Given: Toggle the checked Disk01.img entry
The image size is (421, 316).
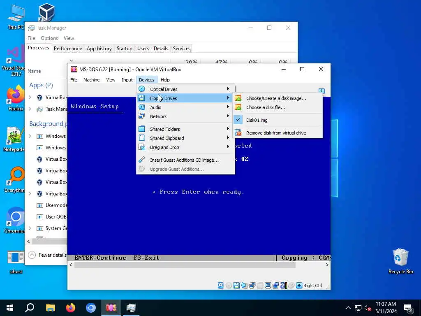Looking at the screenshot, I should (x=278, y=120).
